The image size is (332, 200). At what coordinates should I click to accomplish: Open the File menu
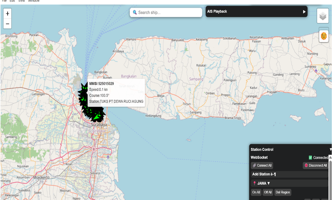pyautogui.click(x=4, y=1)
